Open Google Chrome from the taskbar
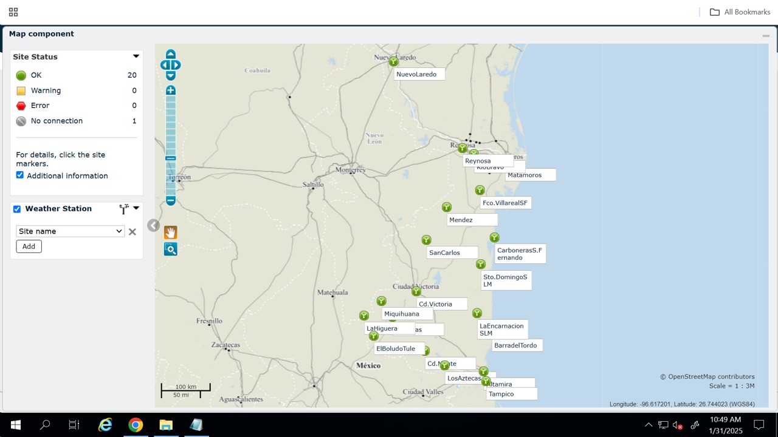 click(136, 425)
